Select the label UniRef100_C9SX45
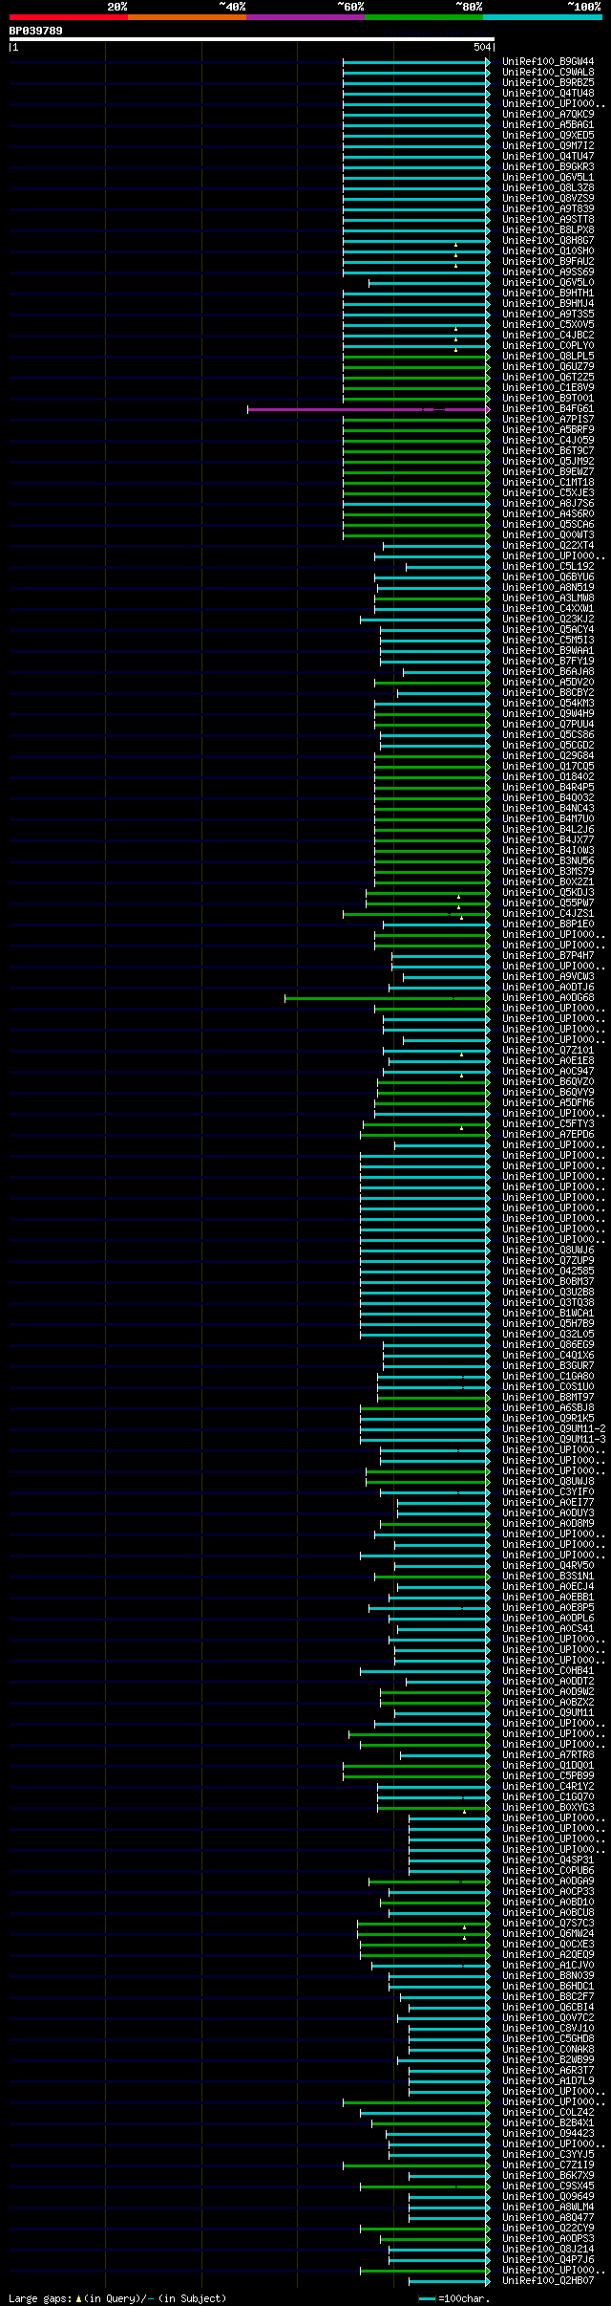Image resolution: width=611 pixels, height=2306 pixels. [x=548, y=2186]
